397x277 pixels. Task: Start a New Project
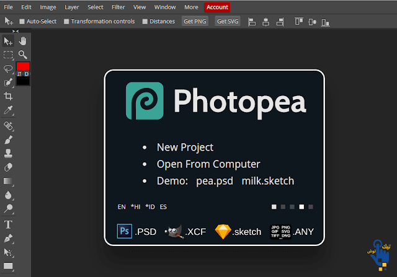185,147
